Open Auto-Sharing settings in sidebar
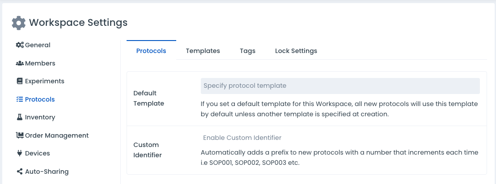This screenshot has width=496, height=184. tap(47, 172)
